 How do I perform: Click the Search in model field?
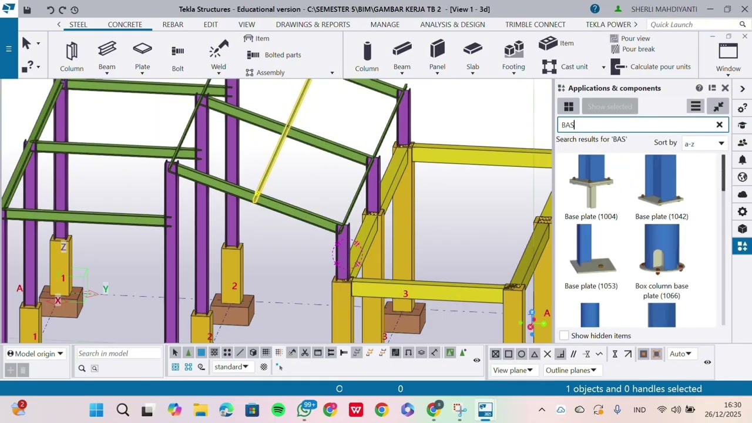(118, 353)
